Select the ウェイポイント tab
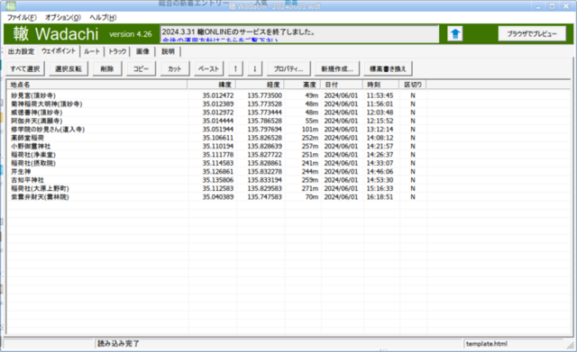The height and width of the screenshot is (352, 577). tap(59, 51)
